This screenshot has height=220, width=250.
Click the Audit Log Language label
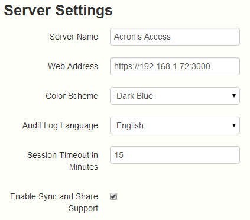coord(60,126)
